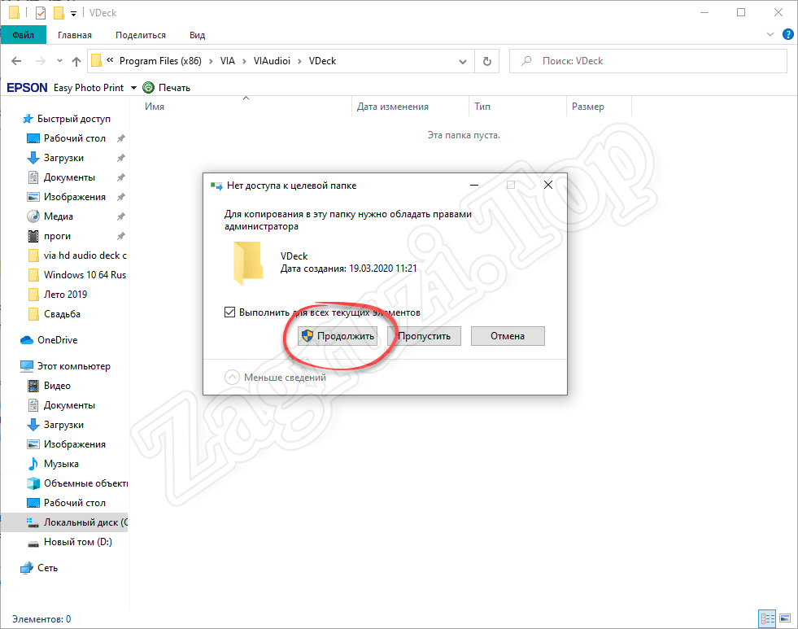
Task: Open the Файл menu tab
Action: point(24,35)
